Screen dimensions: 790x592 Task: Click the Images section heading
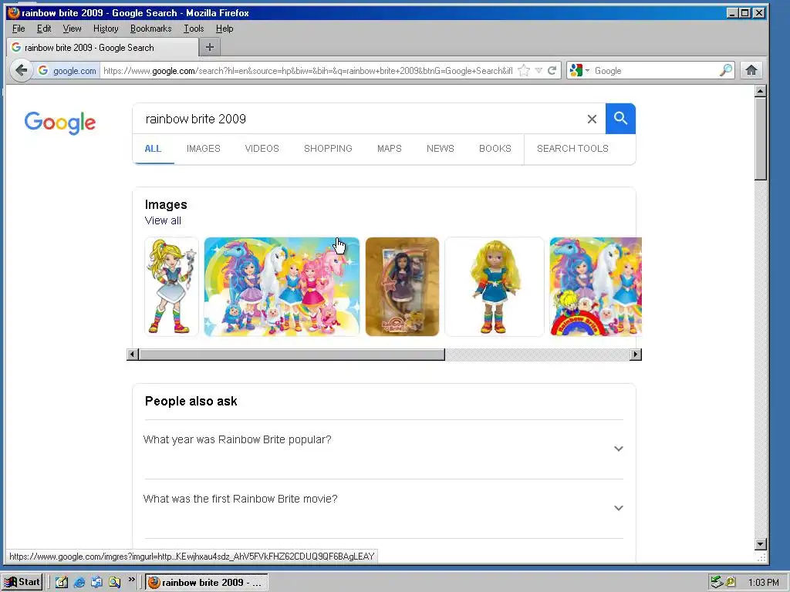click(166, 204)
